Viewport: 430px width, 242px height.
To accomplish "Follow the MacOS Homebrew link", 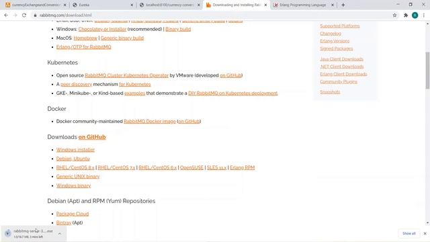I will pos(85,38).
